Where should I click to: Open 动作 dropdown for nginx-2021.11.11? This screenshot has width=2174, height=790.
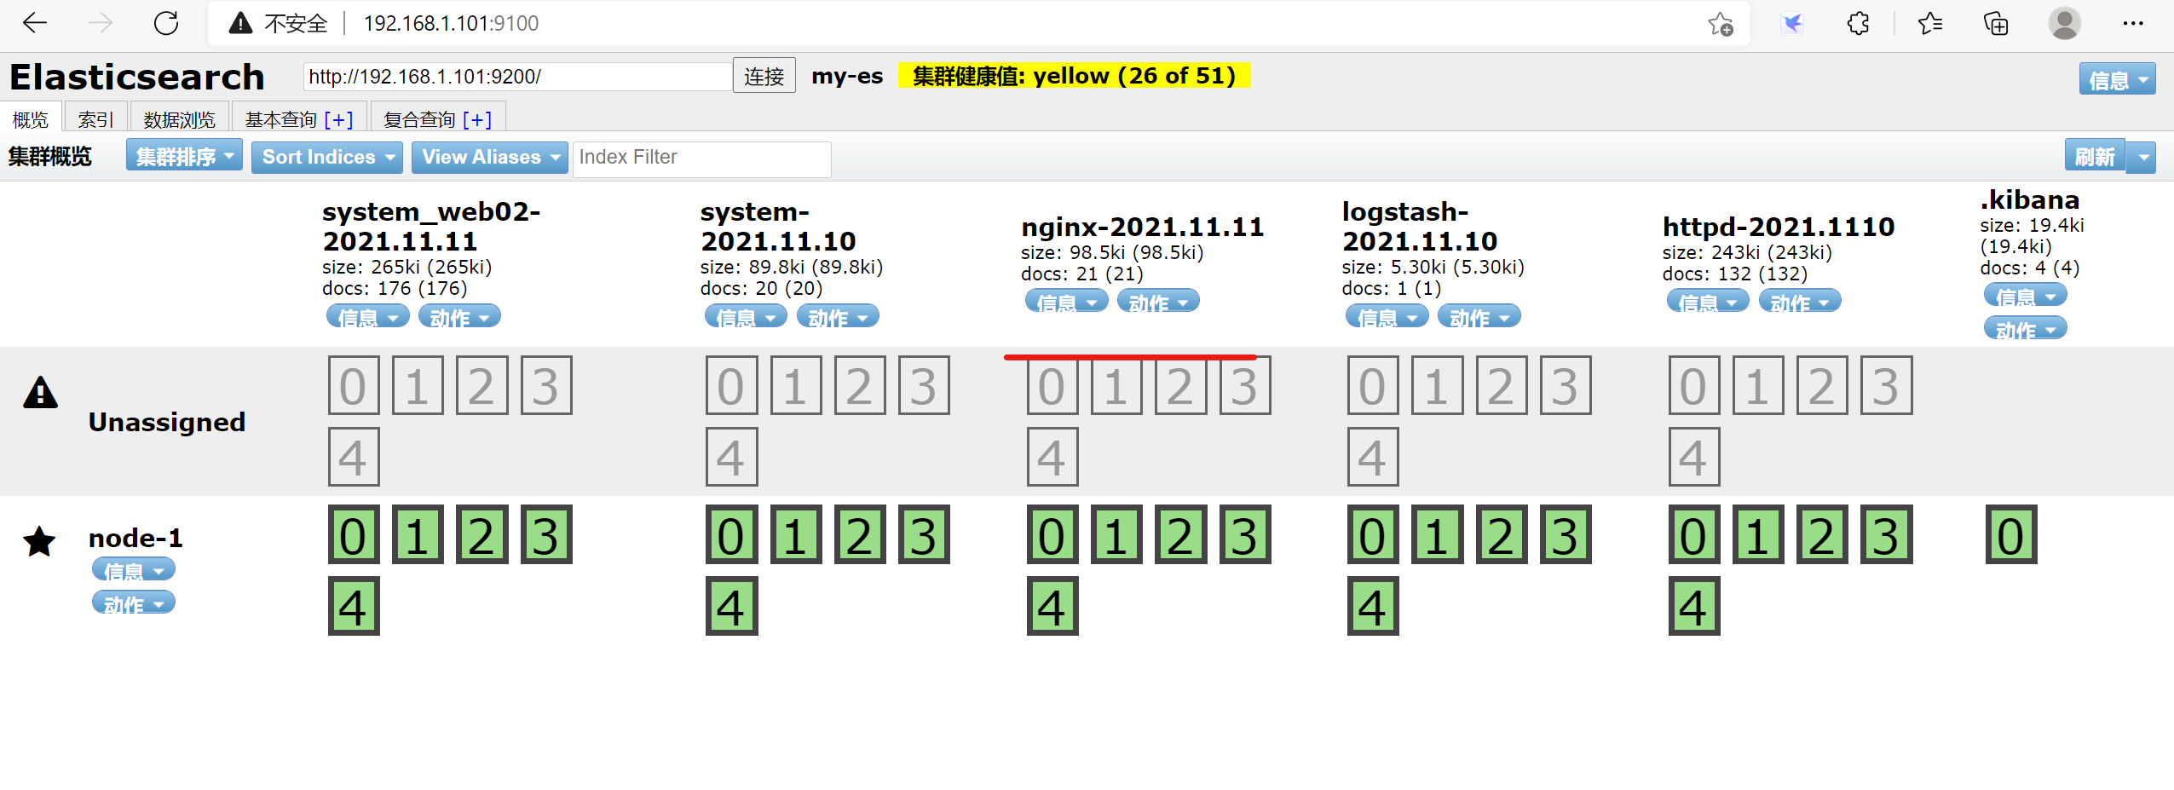[1158, 302]
